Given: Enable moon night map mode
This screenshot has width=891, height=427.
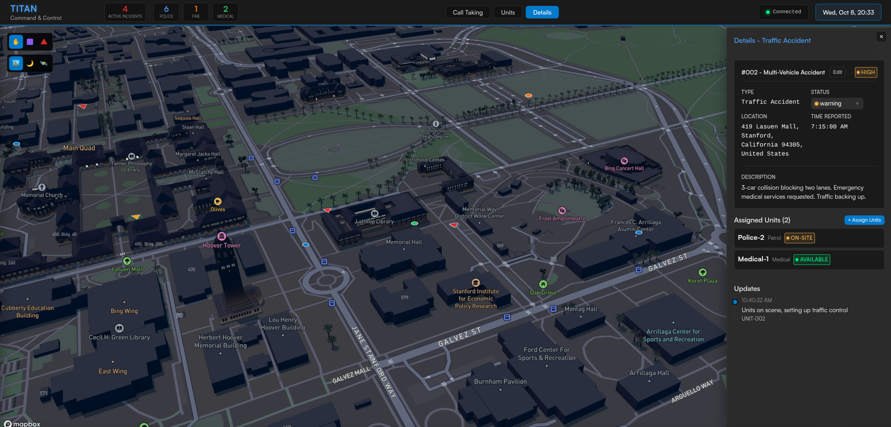Looking at the screenshot, I should pos(30,63).
